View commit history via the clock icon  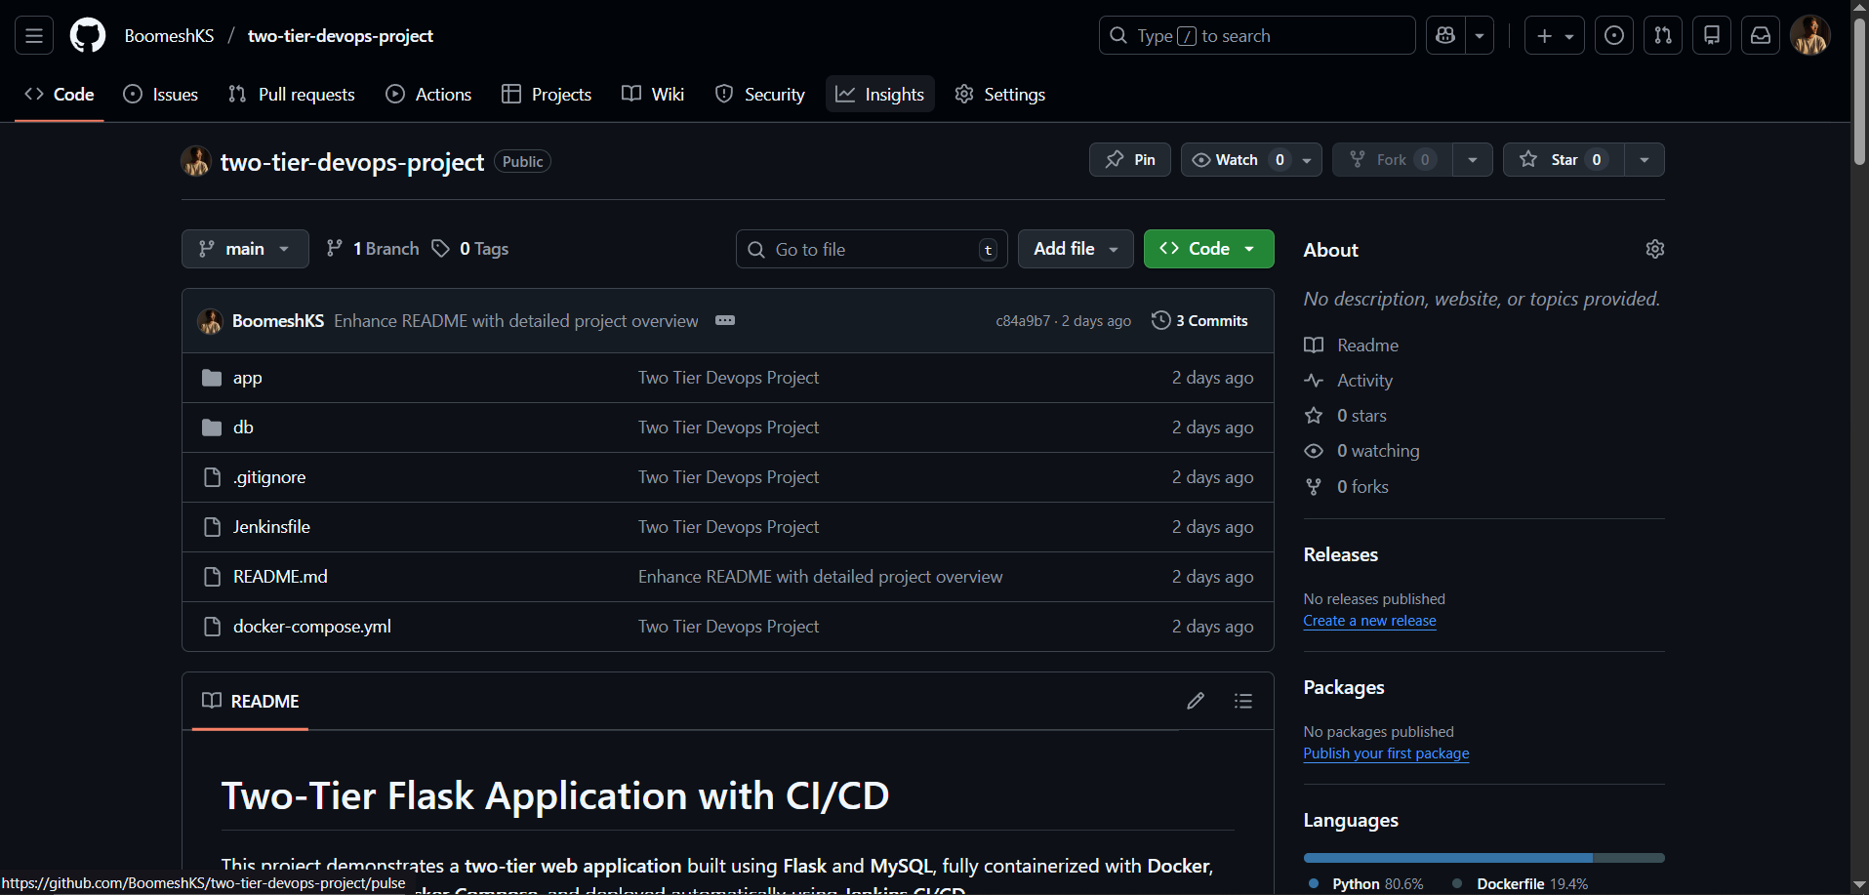coord(1160,320)
